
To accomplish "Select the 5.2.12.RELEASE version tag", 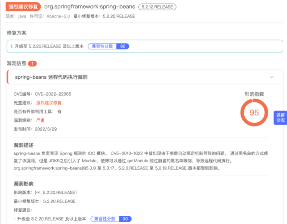I will click(x=157, y=7).
